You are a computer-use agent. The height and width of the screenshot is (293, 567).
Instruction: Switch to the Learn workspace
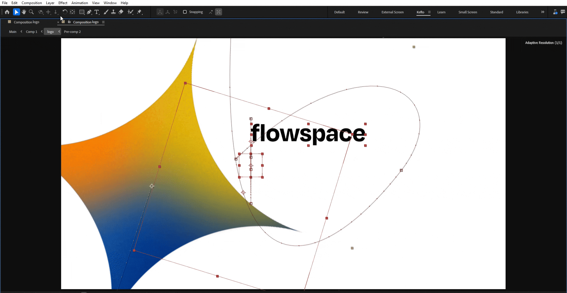tap(441, 12)
